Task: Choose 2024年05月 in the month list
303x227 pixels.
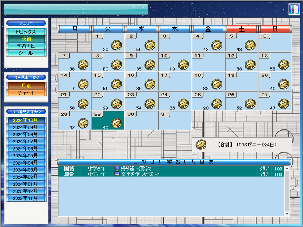Action: click(x=25, y=155)
